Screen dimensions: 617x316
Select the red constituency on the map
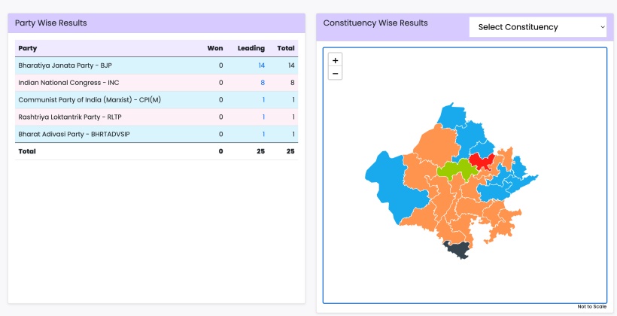pos(481,163)
